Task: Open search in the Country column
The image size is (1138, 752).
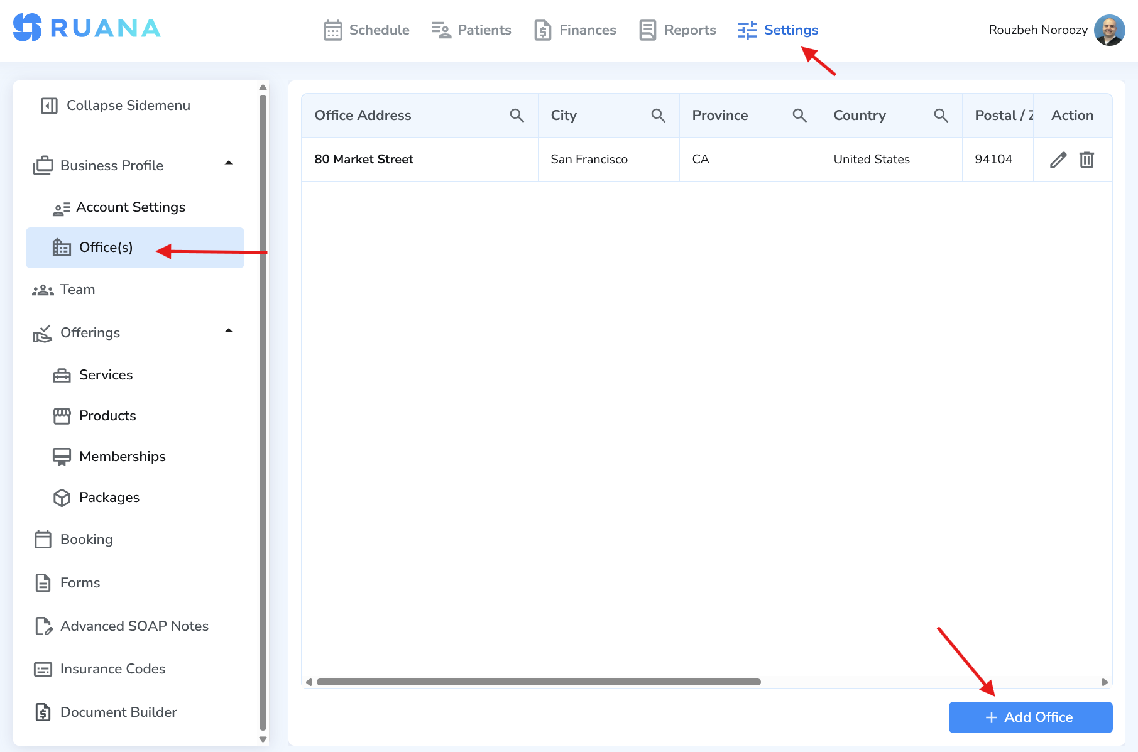Action: click(941, 115)
